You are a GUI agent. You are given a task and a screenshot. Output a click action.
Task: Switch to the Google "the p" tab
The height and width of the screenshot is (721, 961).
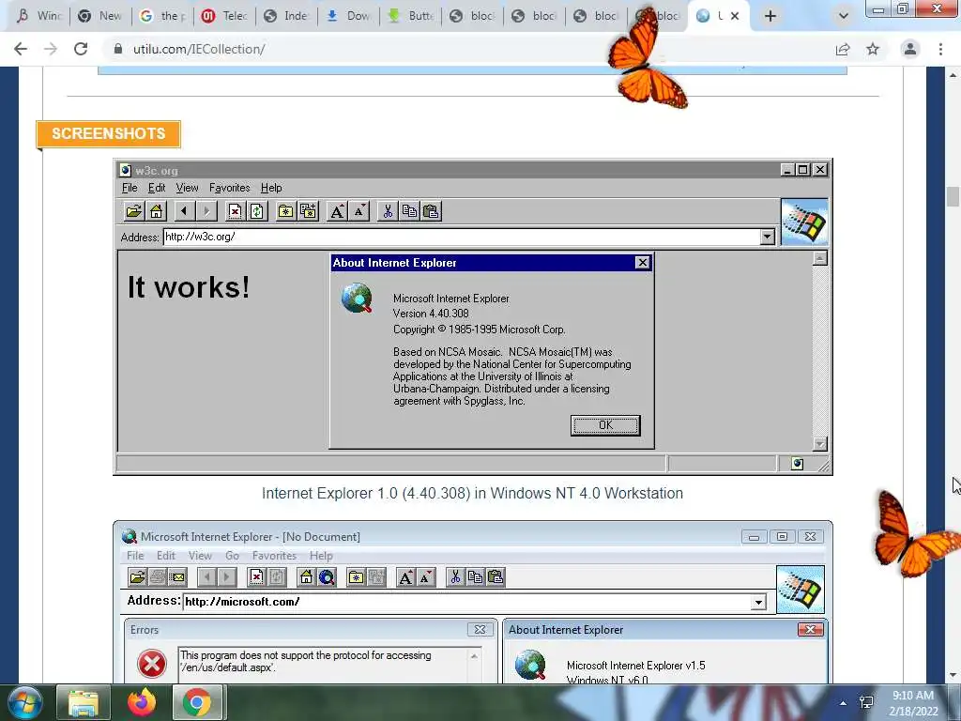[163, 16]
